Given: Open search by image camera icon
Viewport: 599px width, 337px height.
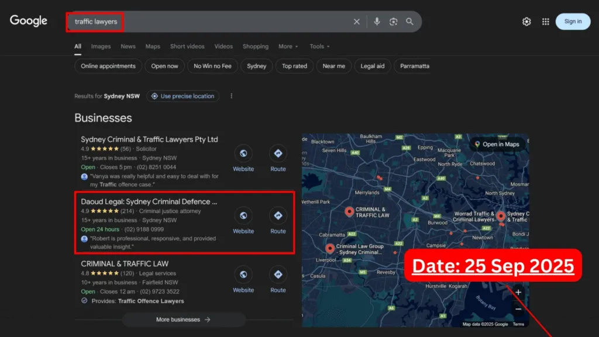Looking at the screenshot, I should pos(394,22).
